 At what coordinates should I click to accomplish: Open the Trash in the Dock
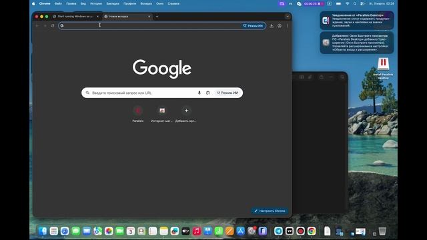click(x=382, y=231)
